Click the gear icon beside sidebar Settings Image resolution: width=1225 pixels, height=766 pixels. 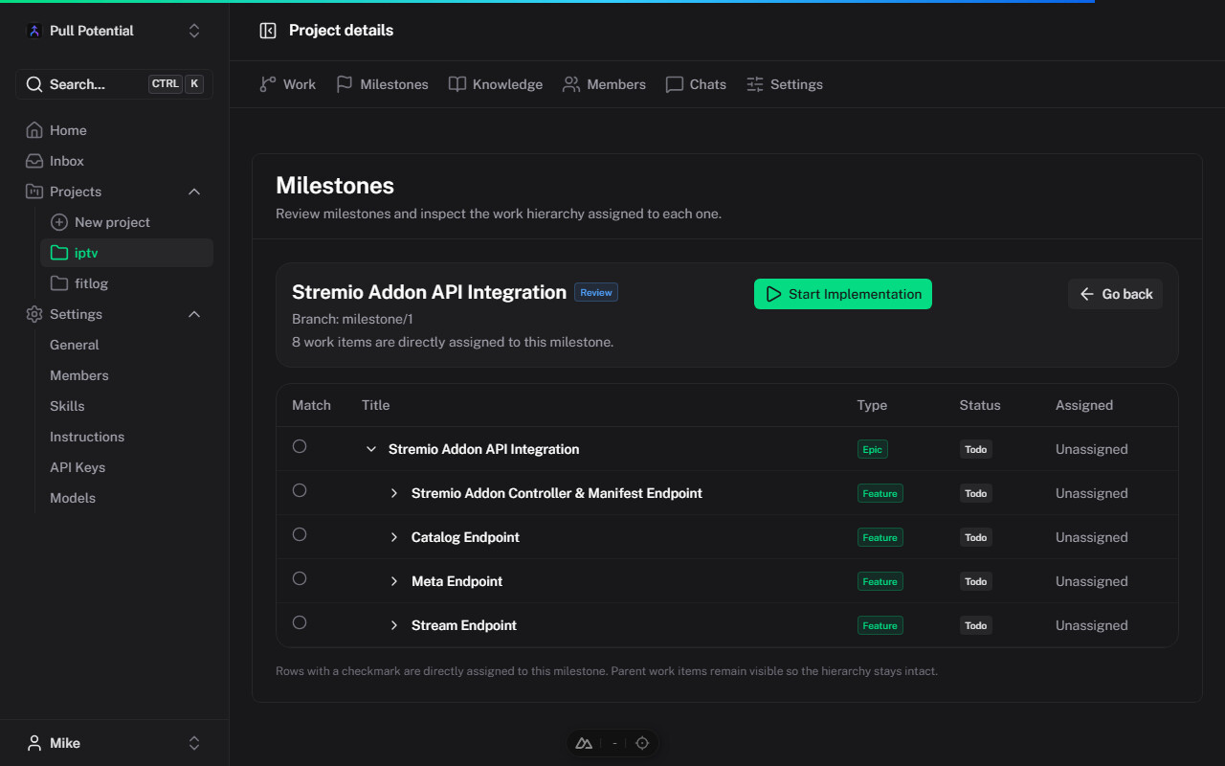point(34,314)
